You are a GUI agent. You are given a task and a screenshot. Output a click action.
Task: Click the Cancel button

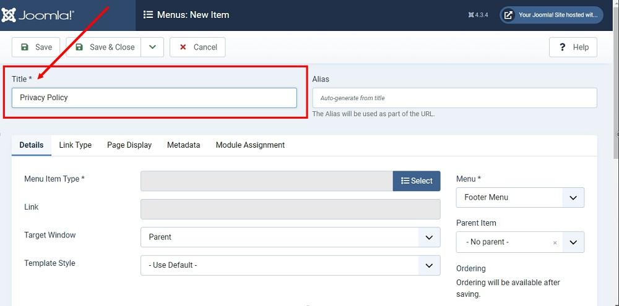point(197,47)
